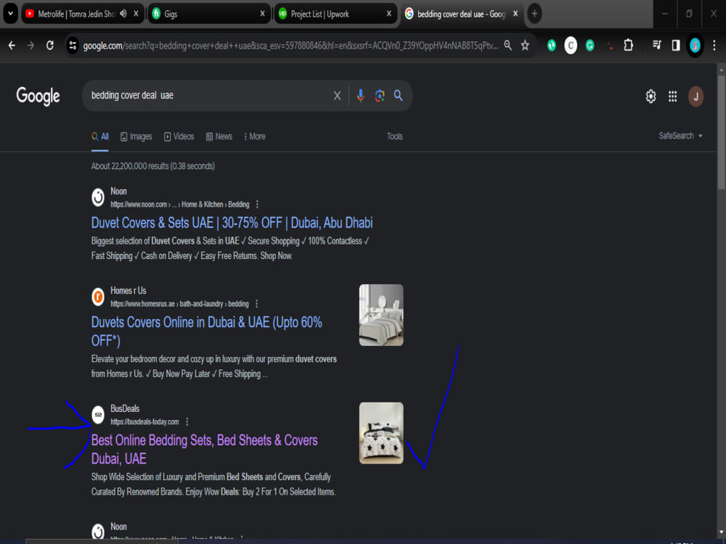Open the Grammarly extension icon

[x=590, y=45]
